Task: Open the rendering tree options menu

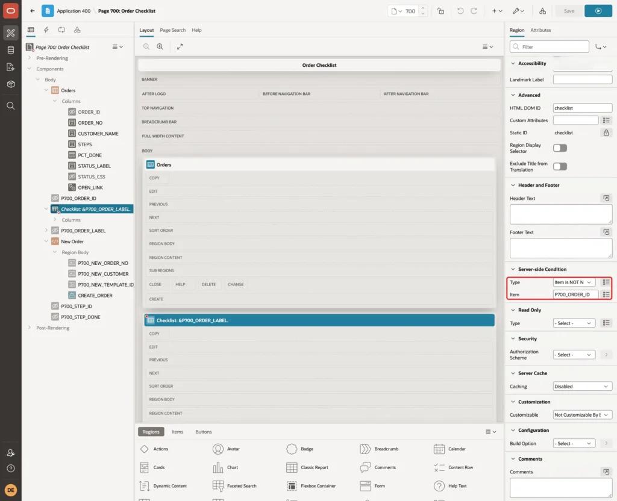Action: [x=117, y=47]
